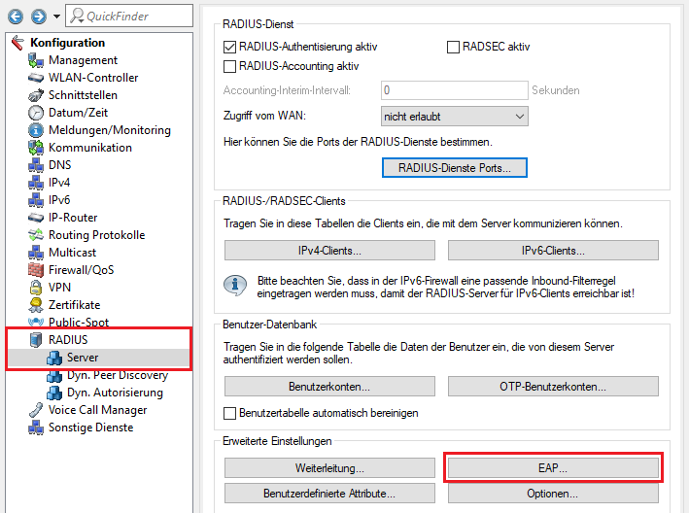Click the Voice Call Manager phone icon
Viewport: 689px width, 513px height.
pyautogui.click(x=36, y=410)
